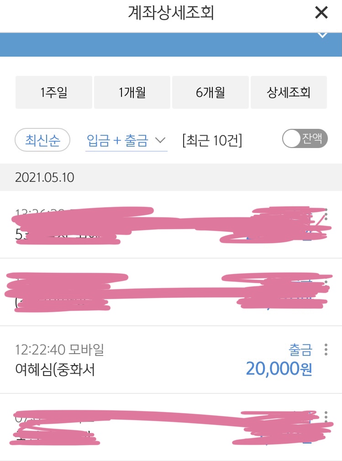
Task: Tap the 2021.05.10 date header
Action: point(44,177)
